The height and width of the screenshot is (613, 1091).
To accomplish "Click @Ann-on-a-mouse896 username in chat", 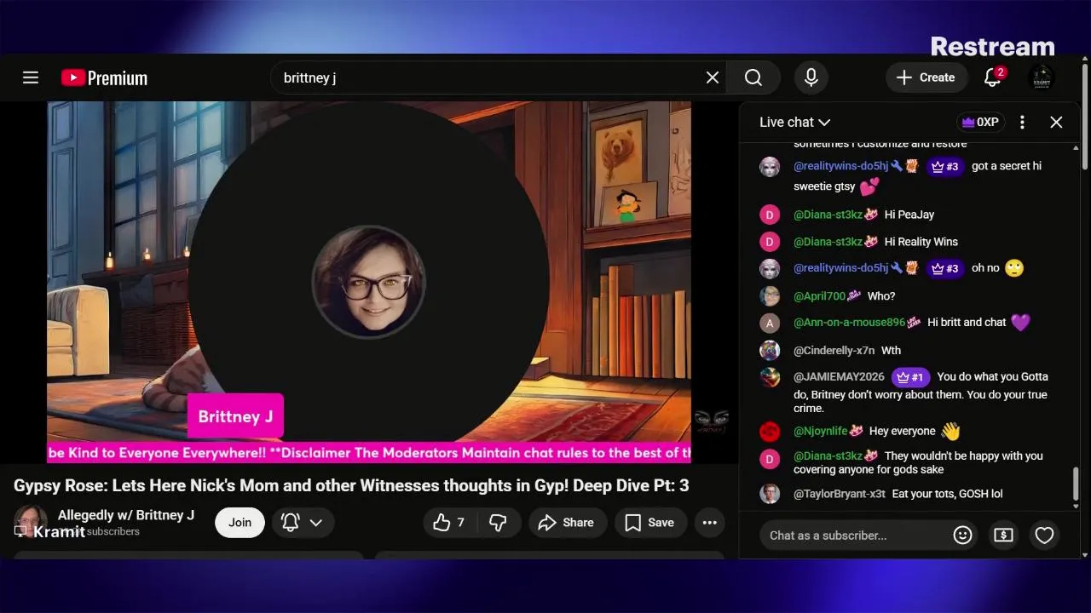I will click(x=849, y=323).
